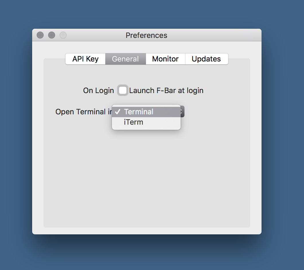Switch to the API Key tab
Viewport: 304px width, 270px height.
85,59
